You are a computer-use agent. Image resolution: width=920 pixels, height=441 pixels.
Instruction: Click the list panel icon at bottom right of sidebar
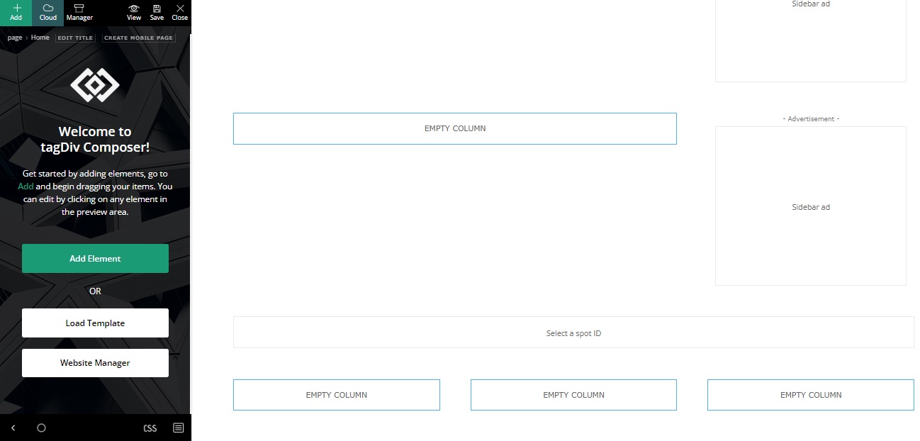[179, 428]
